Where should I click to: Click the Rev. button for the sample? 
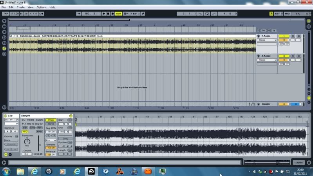(x=40, y=128)
